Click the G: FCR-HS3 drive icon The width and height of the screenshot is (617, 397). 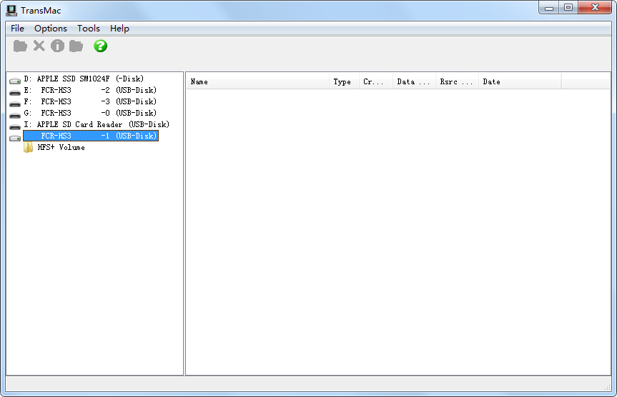15,116
